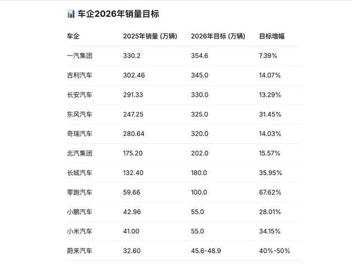Click 零跑汽车's target growth 67.62%

pos(270,193)
